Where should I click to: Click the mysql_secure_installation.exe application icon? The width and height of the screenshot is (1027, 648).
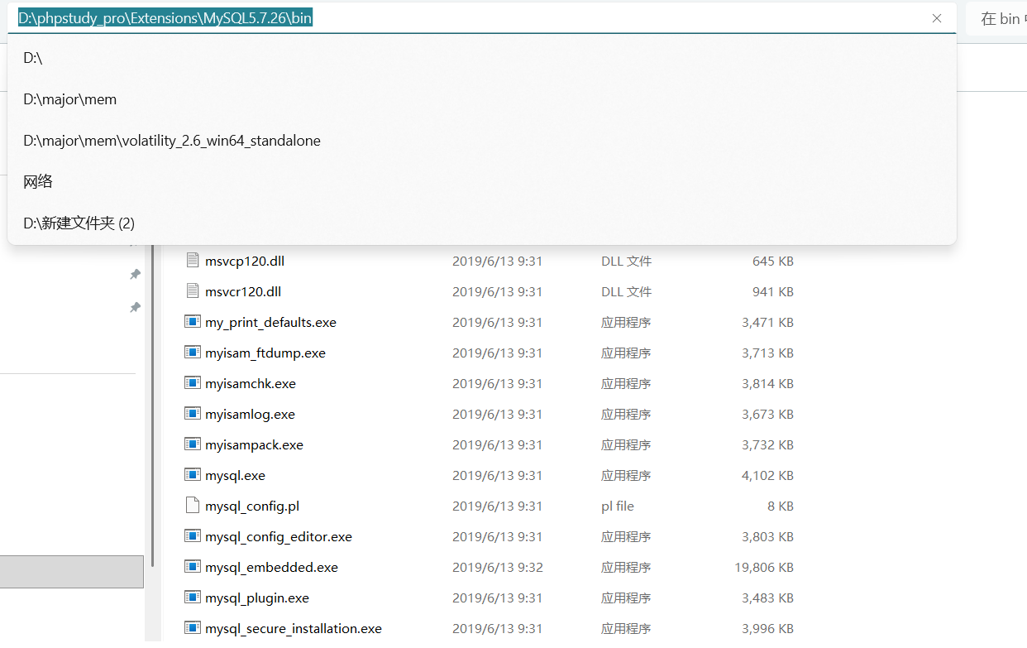click(x=193, y=628)
